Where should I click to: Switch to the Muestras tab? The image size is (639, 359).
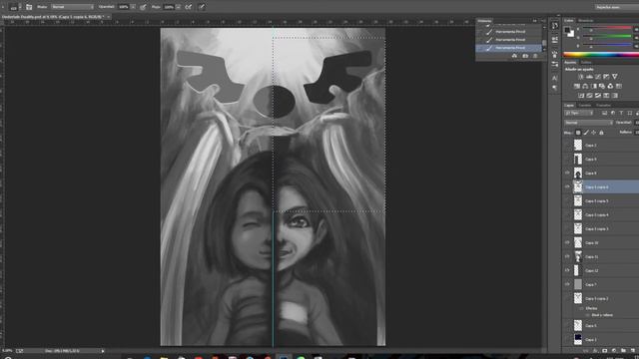click(x=586, y=20)
